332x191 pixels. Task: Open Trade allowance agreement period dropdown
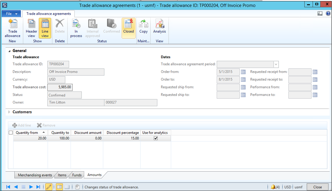pyautogui.click(x=276, y=64)
